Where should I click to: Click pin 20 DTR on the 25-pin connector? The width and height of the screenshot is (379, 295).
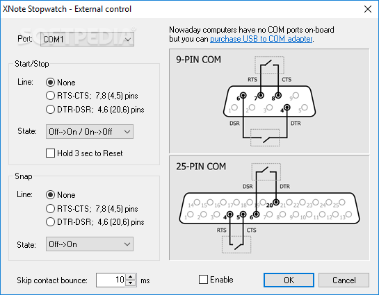(x=276, y=202)
